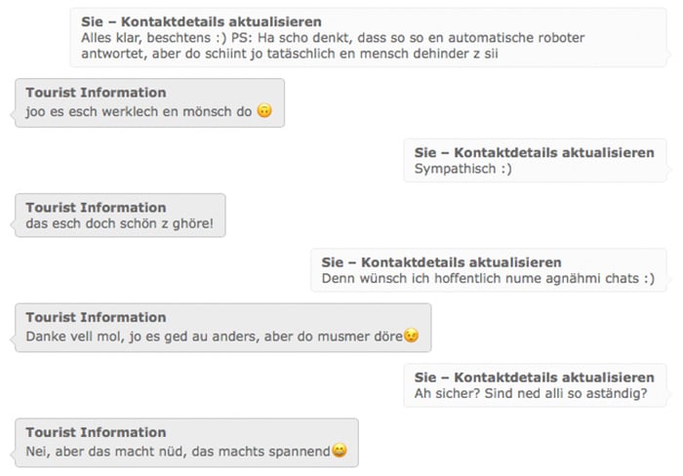Click the 'das esch doch schön z ghöre!' message
This screenshot has width=683, height=476.
coord(120,223)
